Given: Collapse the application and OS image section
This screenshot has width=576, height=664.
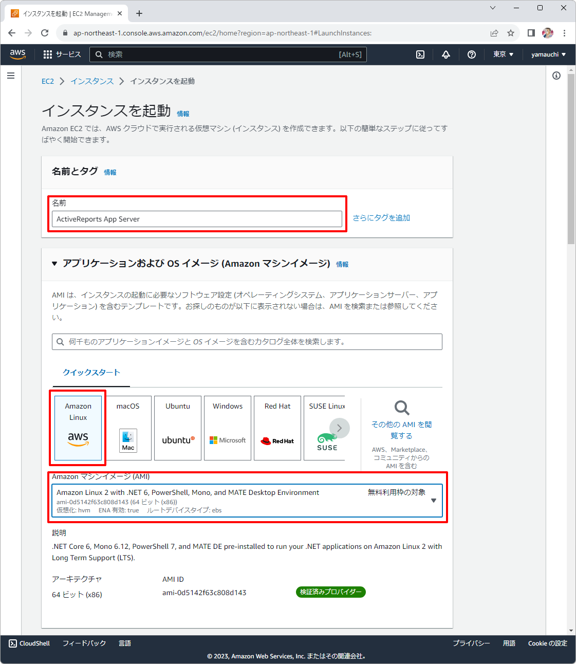Looking at the screenshot, I should 54,264.
